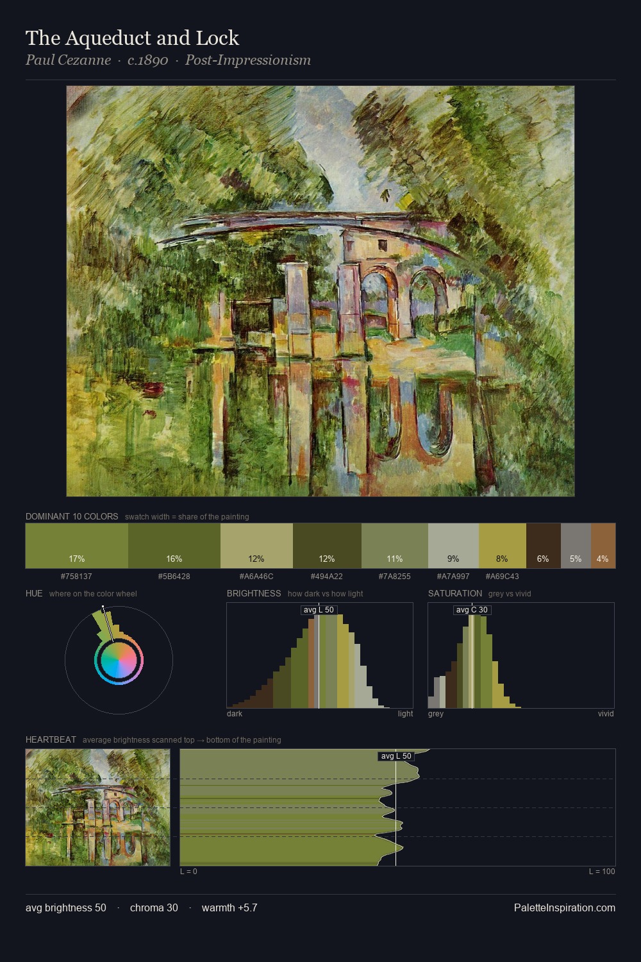The height and width of the screenshot is (962, 641).
Task: Click the hex code #A6A46C
Action: point(256,577)
